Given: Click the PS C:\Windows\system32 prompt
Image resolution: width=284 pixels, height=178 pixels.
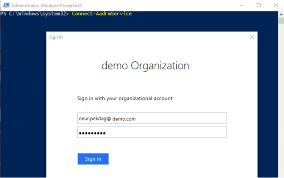Looking at the screenshot, I should tap(35, 14).
